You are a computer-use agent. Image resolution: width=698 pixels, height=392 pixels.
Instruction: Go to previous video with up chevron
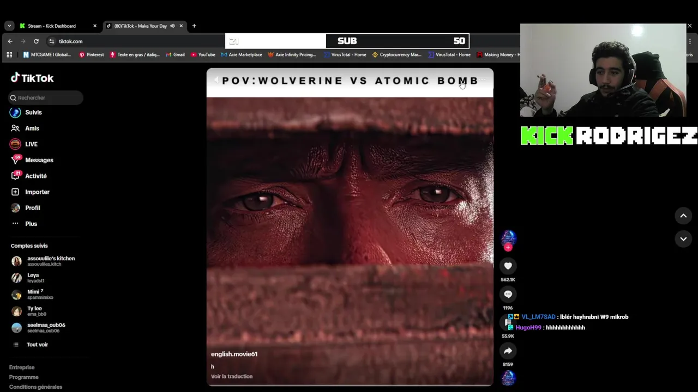point(683,216)
